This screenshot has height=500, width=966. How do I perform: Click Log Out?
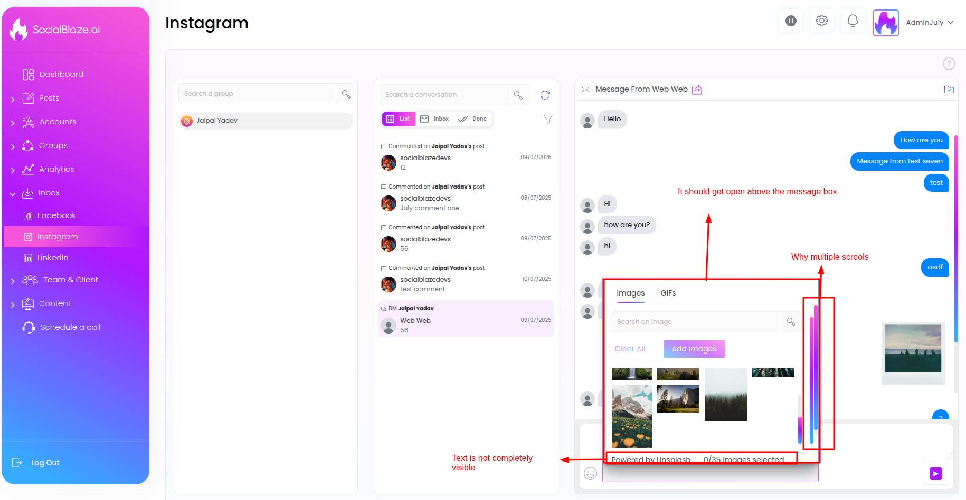(36, 463)
